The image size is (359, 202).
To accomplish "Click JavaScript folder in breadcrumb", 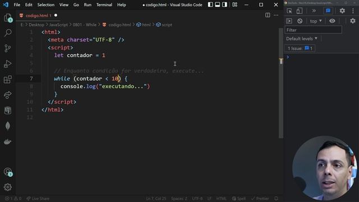I will pyautogui.click(x=58, y=25).
